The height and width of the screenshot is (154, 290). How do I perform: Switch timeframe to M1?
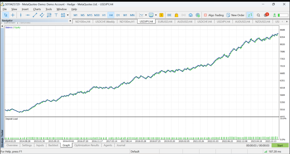click(x=76, y=15)
